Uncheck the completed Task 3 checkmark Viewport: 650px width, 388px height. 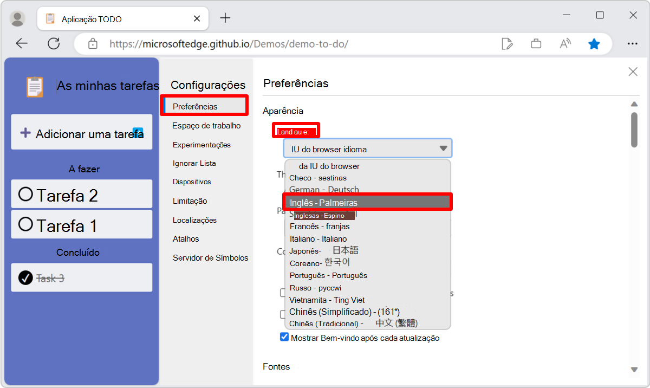(x=25, y=277)
